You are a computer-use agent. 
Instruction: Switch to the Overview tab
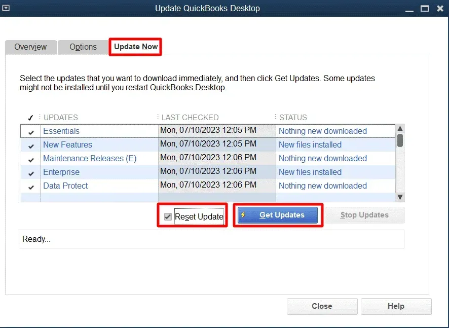[x=30, y=47]
